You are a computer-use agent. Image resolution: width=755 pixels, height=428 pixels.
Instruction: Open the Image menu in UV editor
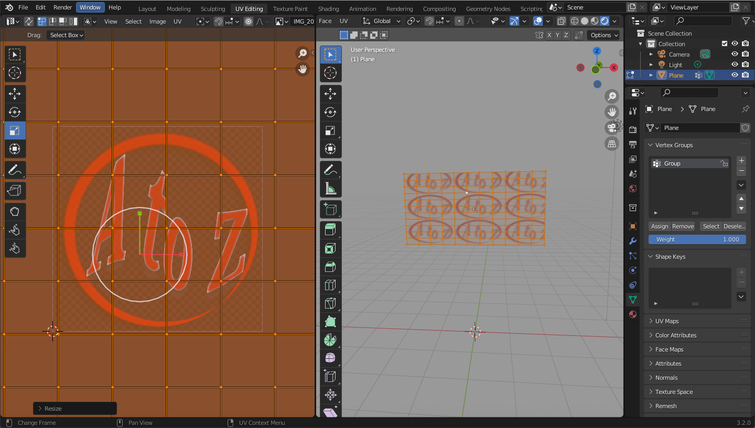click(x=157, y=21)
